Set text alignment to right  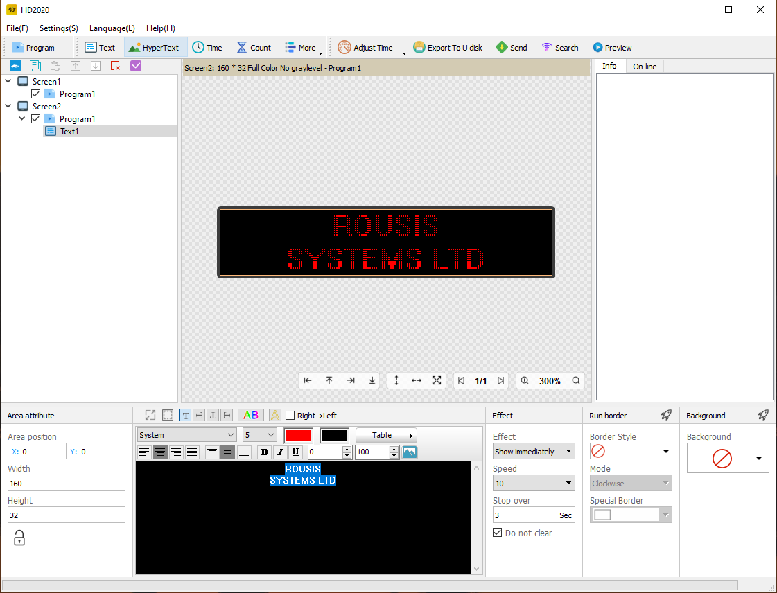click(176, 452)
